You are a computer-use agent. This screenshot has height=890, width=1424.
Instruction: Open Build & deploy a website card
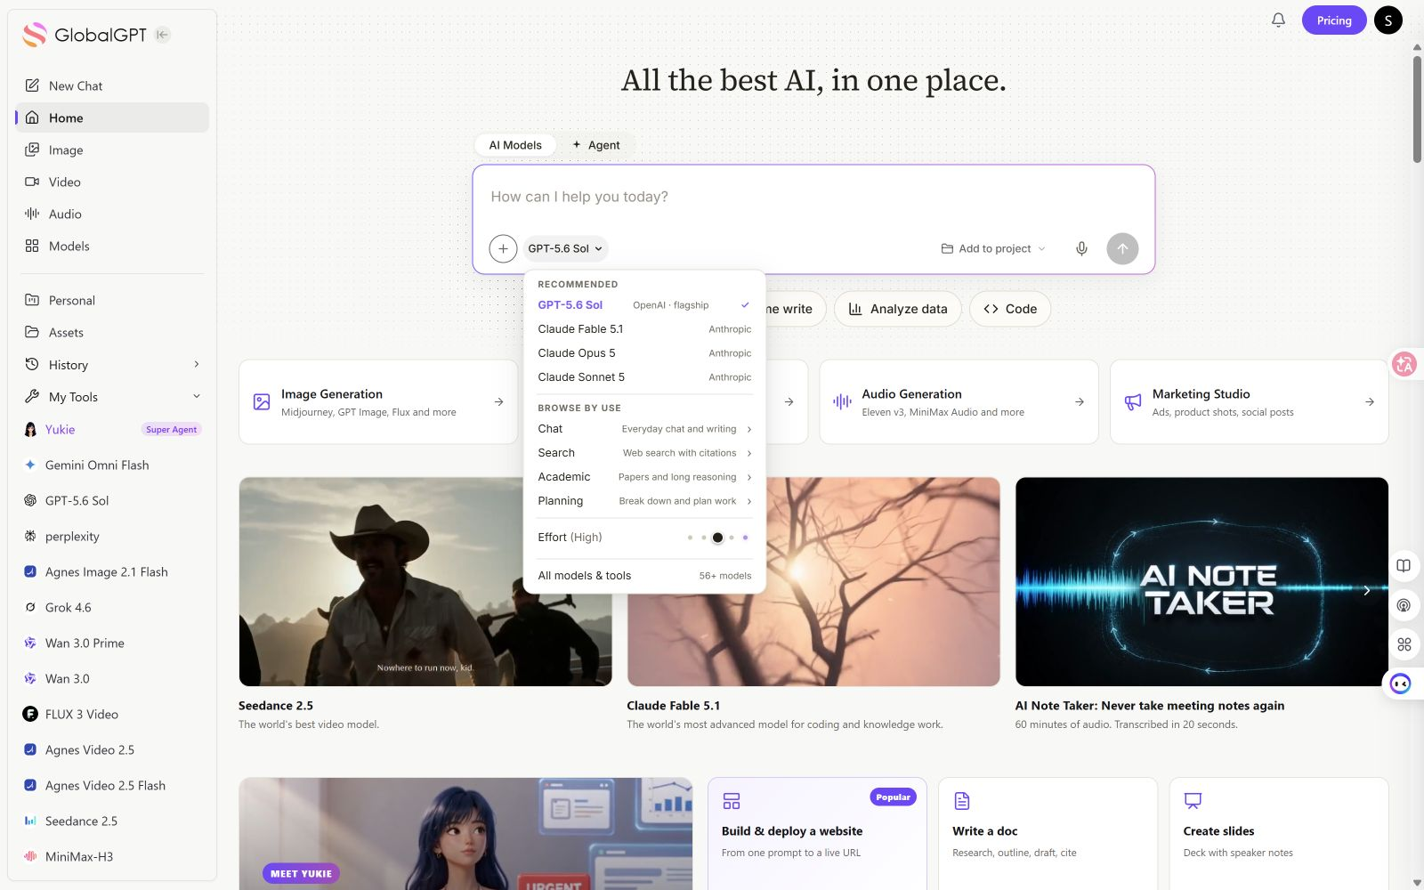click(x=817, y=833)
